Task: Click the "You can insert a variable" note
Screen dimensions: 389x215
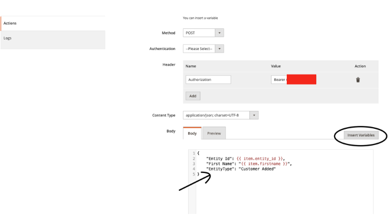Action: (200, 18)
